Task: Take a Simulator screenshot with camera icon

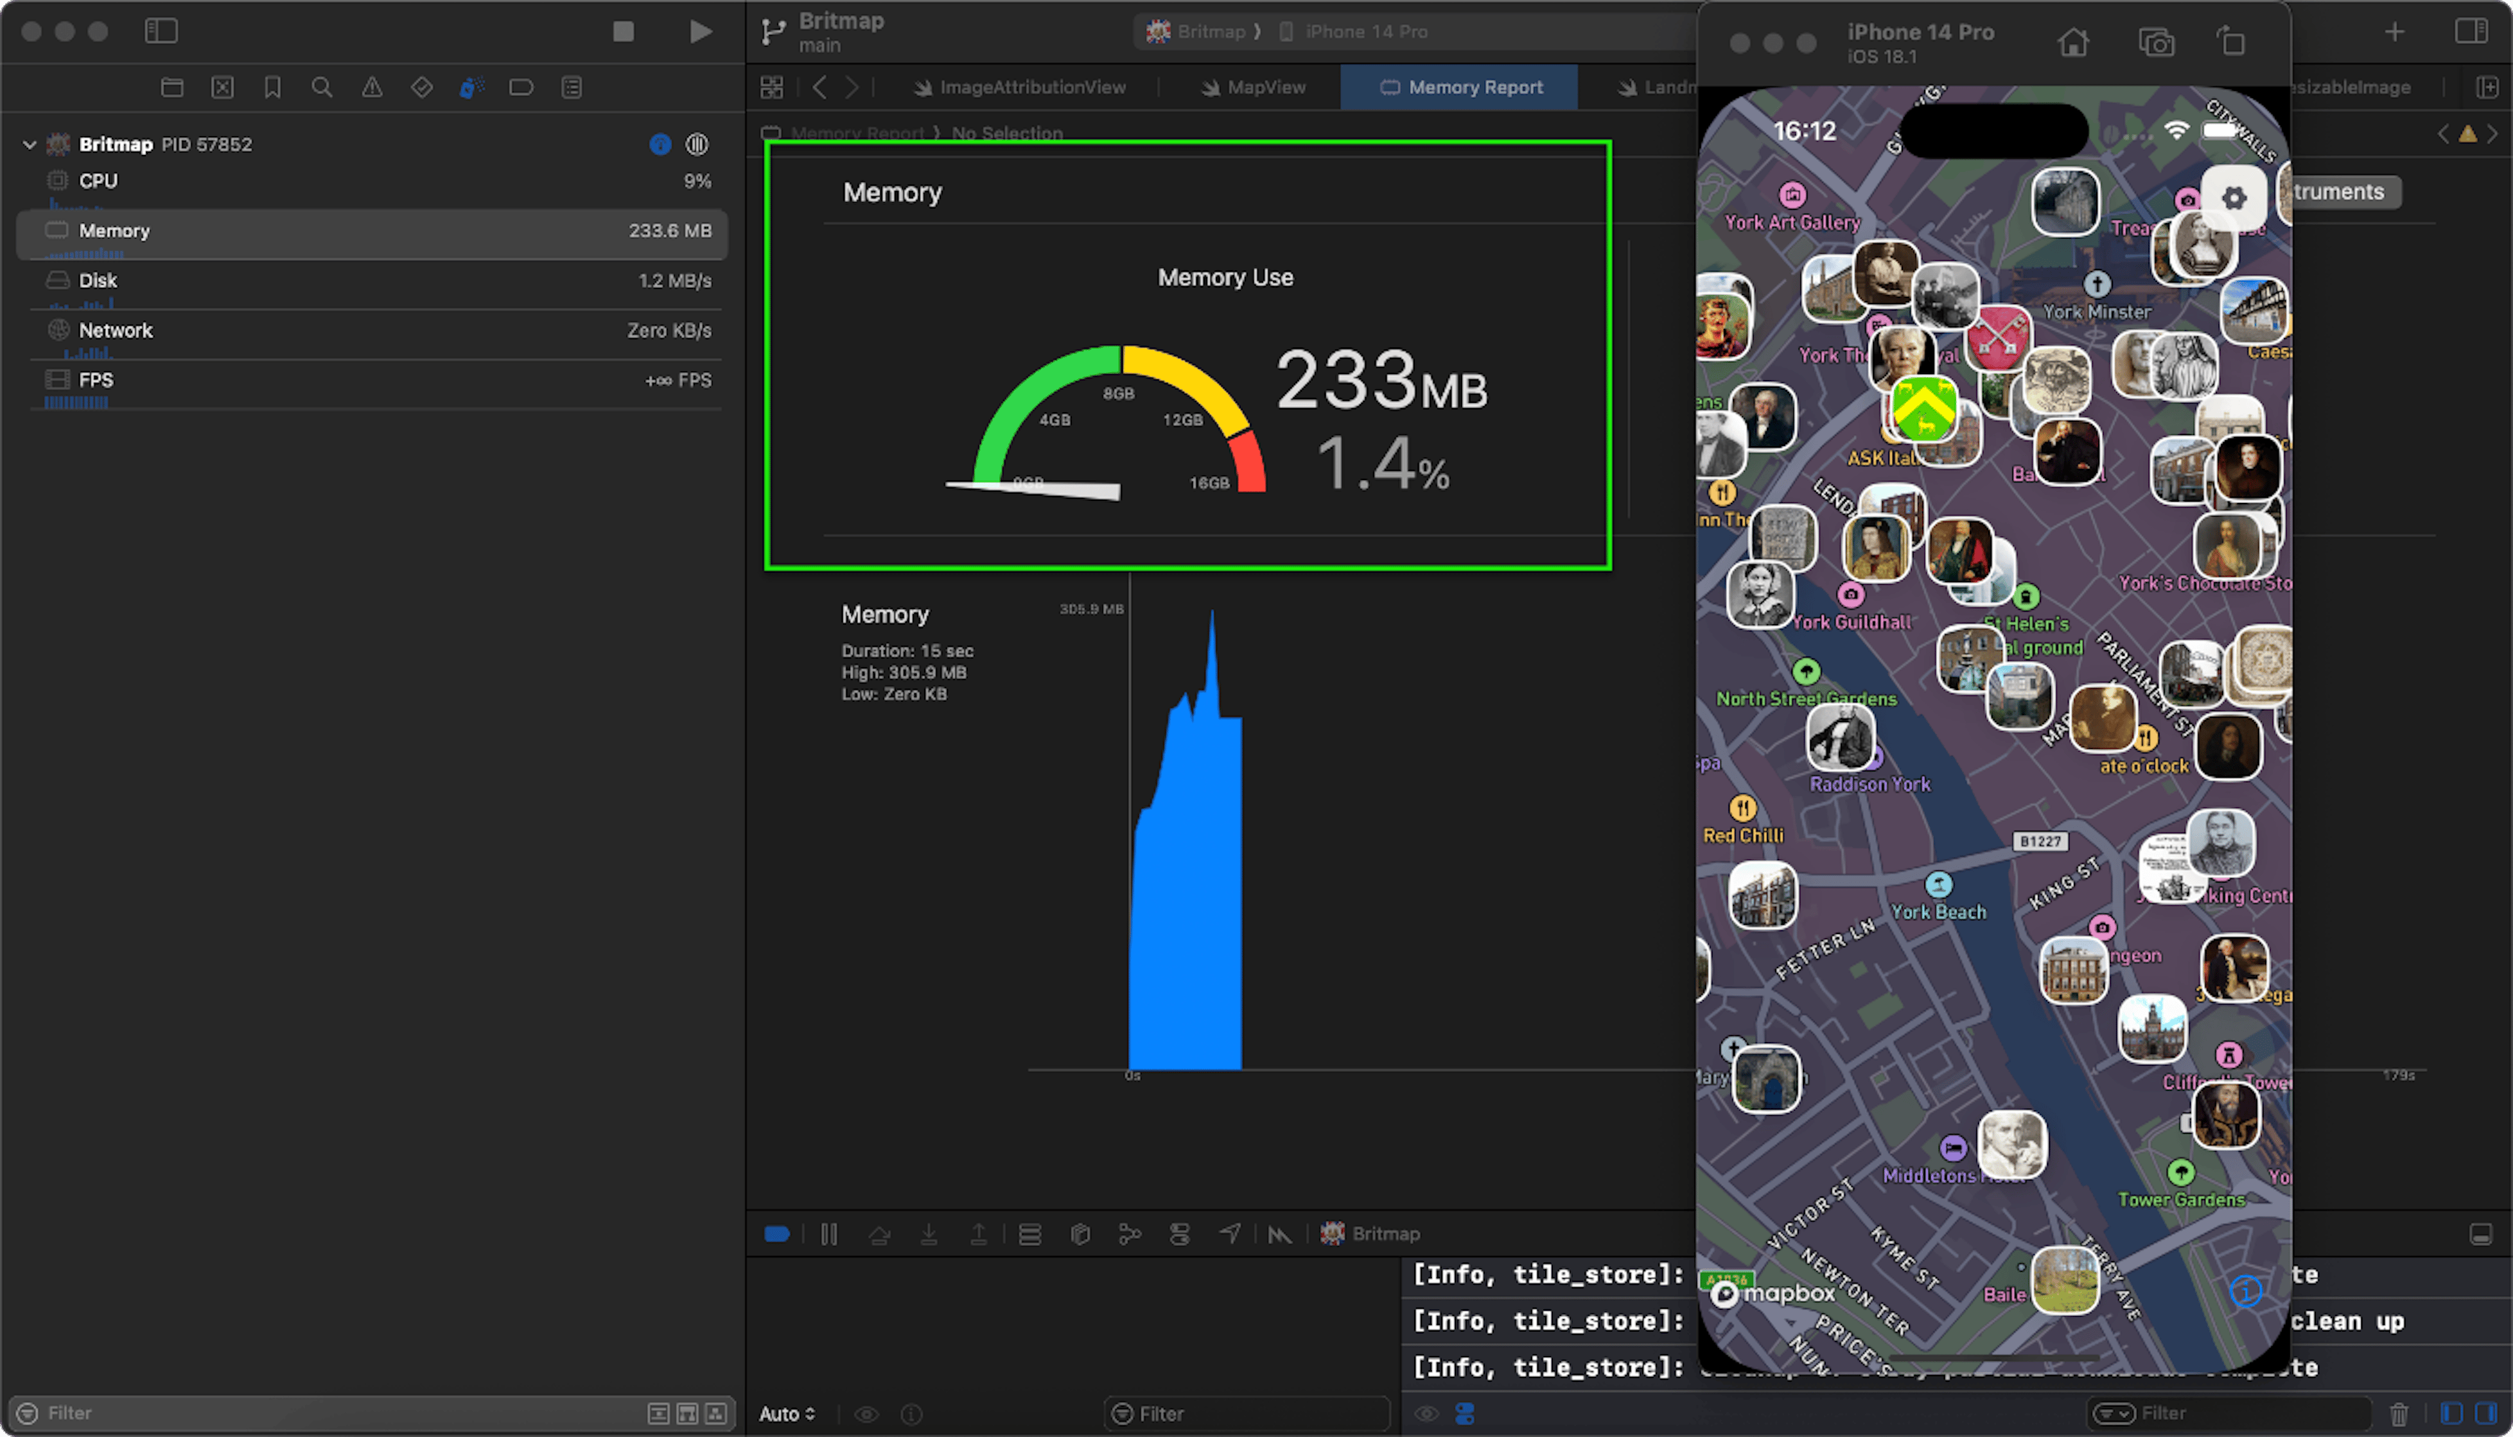Action: point(2156,43)
